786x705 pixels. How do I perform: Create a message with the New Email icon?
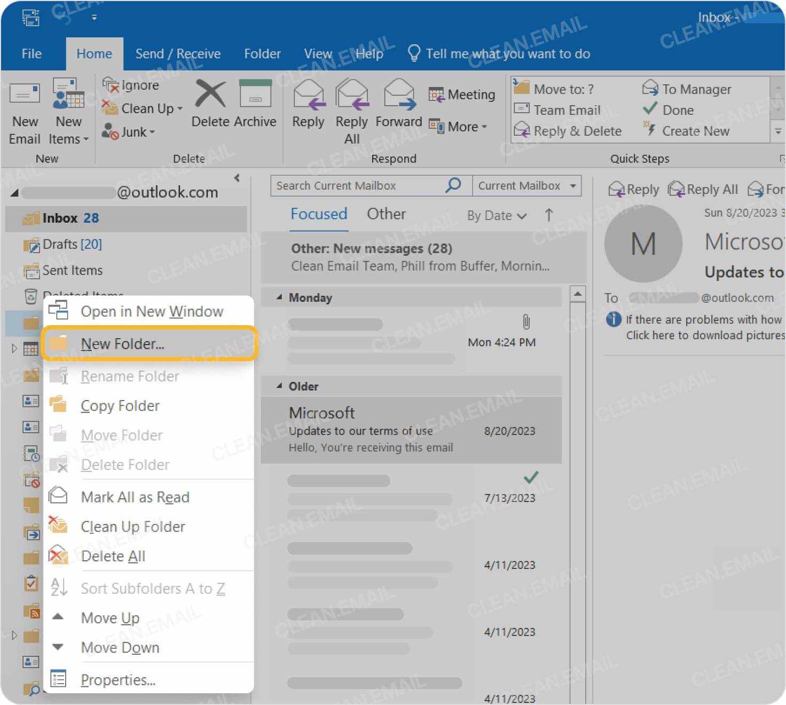click(x=24, y=109)
